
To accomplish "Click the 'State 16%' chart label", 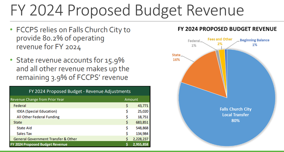I will (176, 57).
